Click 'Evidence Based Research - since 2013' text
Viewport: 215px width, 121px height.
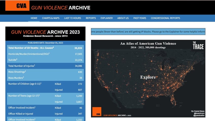point(45,36)
